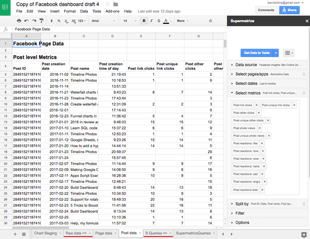Expand the Data source section
Screen dimensions: 310x239
pyautogui.click(x=267, y=65)
